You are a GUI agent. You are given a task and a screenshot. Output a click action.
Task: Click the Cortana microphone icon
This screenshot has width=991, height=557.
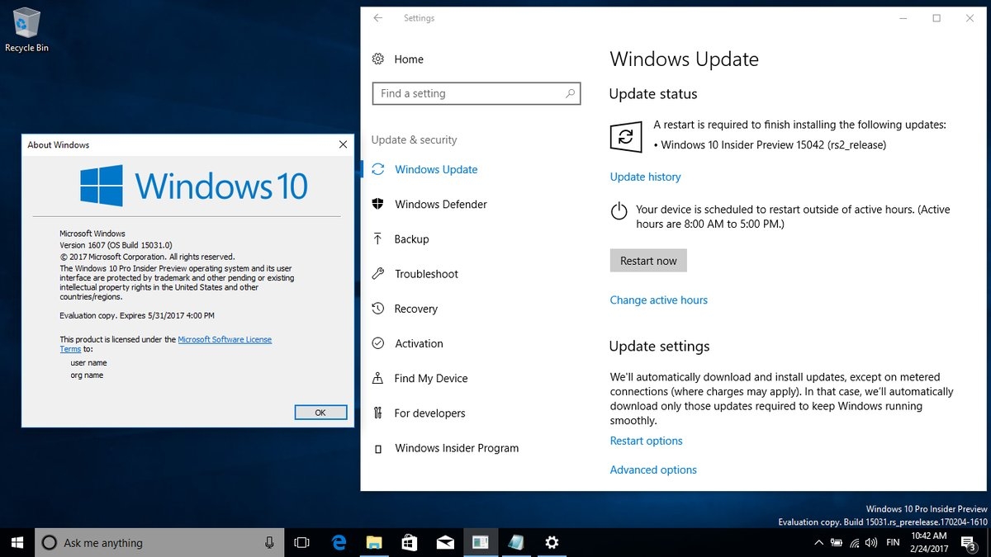[269, 542]
